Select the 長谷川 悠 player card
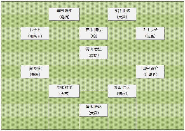The image size is (185, 131). 122,14
